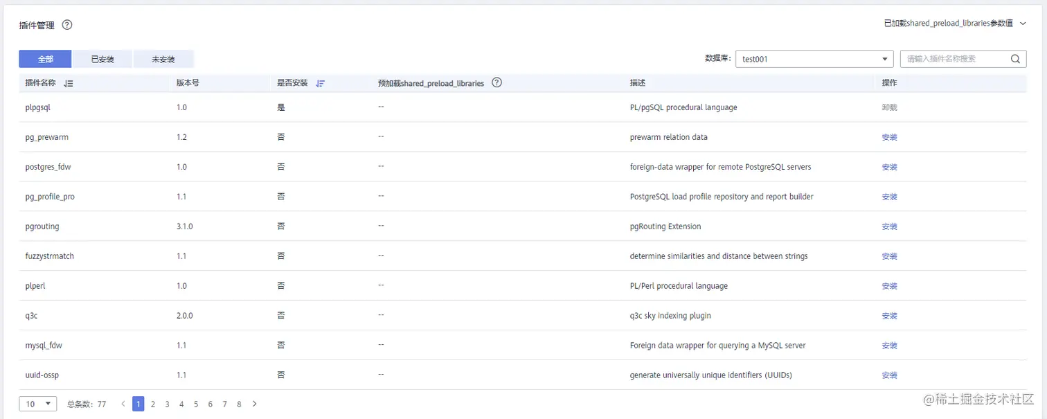Click 卸载 for plpgsql
The height and width of the screenshot is (419, 1047).
tap(889, 107)
